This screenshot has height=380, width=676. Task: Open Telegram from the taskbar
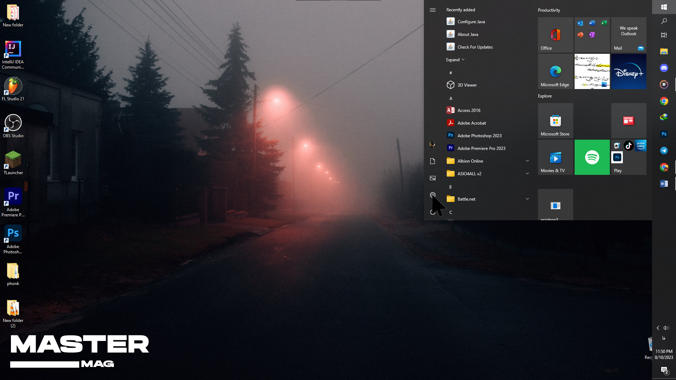point(664,151)
